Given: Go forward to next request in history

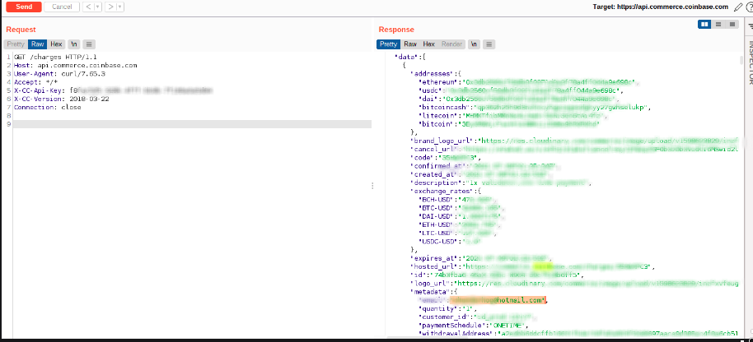Looking at the screenshot, I should point(110,7).
